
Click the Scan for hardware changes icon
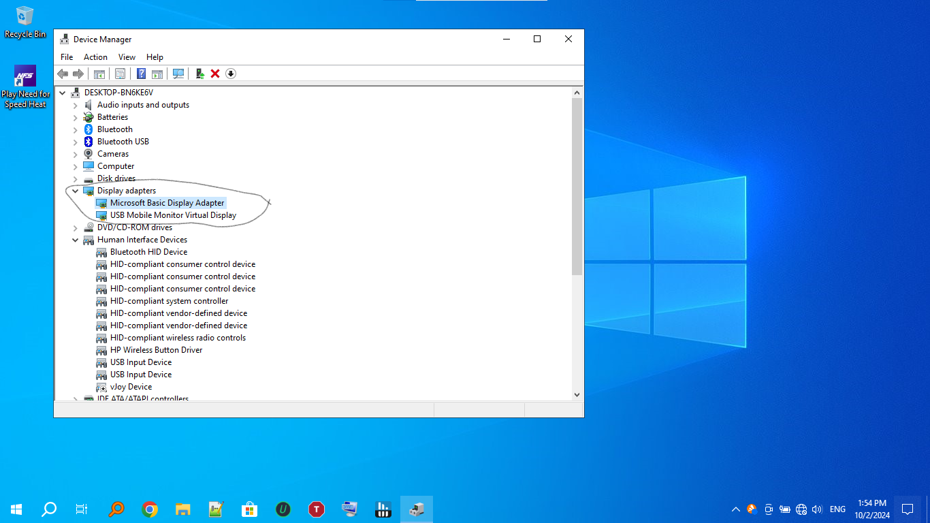pos(178,74)
